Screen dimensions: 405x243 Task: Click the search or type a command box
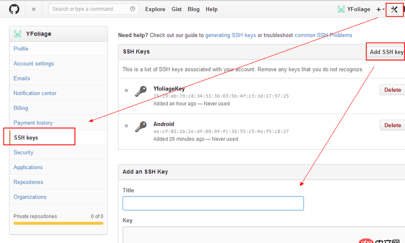tap(90, 9)
